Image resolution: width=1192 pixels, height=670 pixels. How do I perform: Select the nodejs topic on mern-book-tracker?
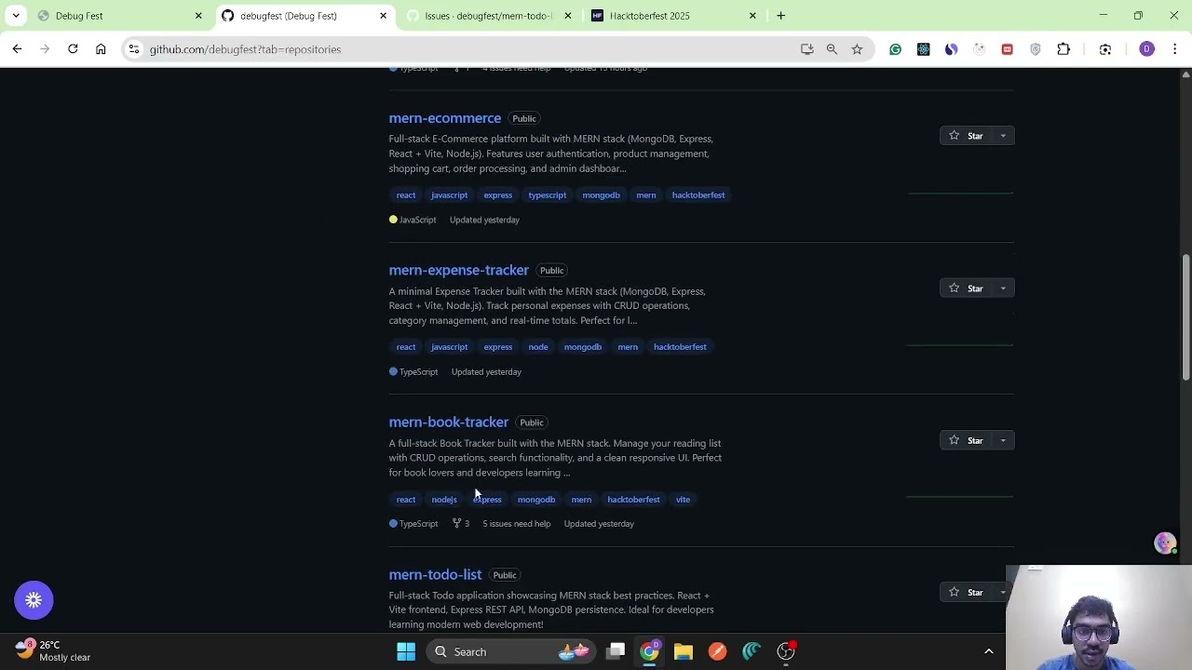click(444, 500)
